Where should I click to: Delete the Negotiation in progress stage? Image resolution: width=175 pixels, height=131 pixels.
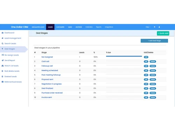pyautogui.click(x=153, y=84)
